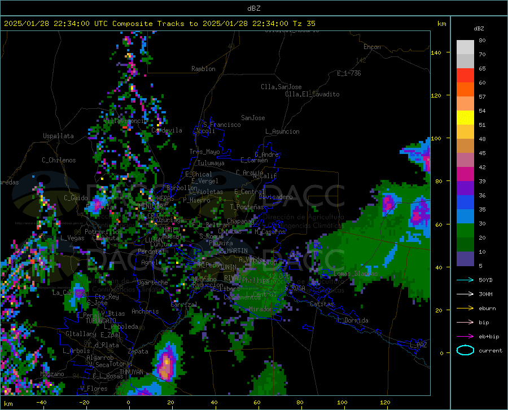Click the L_Dormida map label
Viewport: 508px width, 410px height.
pos(352,320)
